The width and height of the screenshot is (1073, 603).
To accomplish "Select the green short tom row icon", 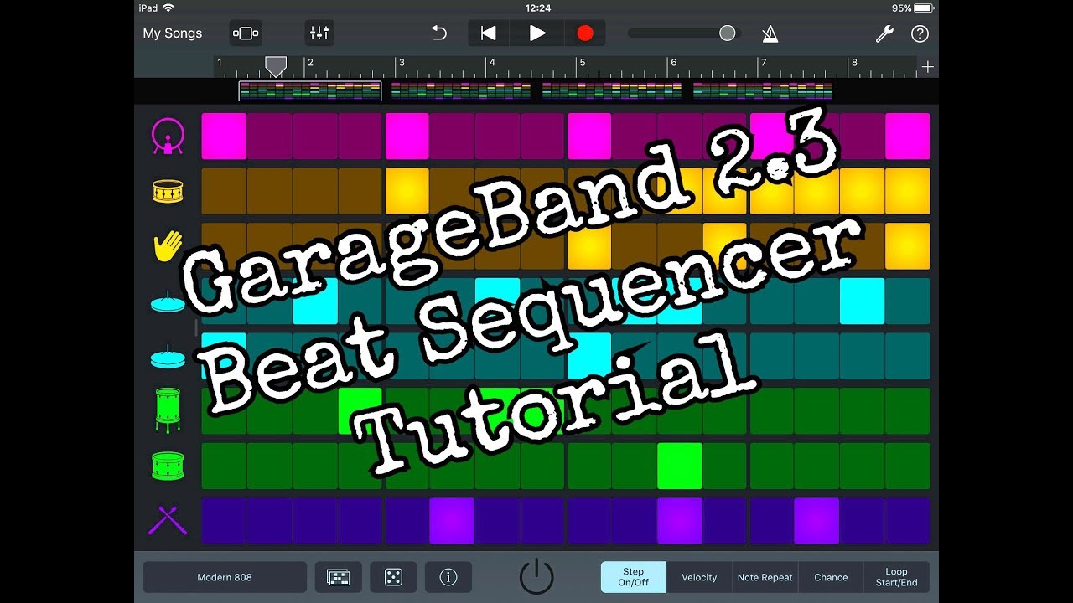I will (168, 466).
